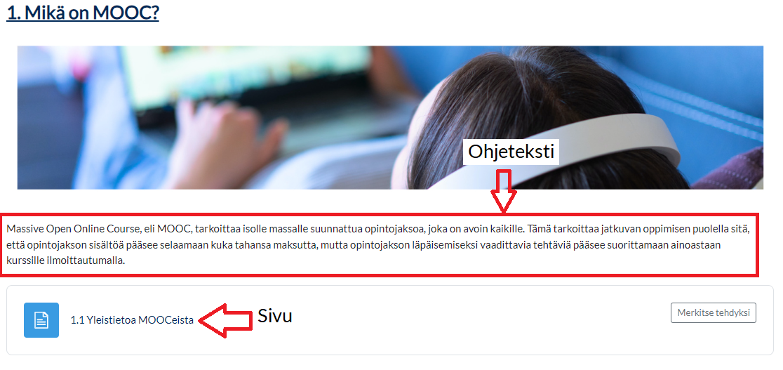The height and width of the screenshot is (370, 783).
Task: Open the '1. Mikä on MOOC?' section heading
Action: point(83,12)
